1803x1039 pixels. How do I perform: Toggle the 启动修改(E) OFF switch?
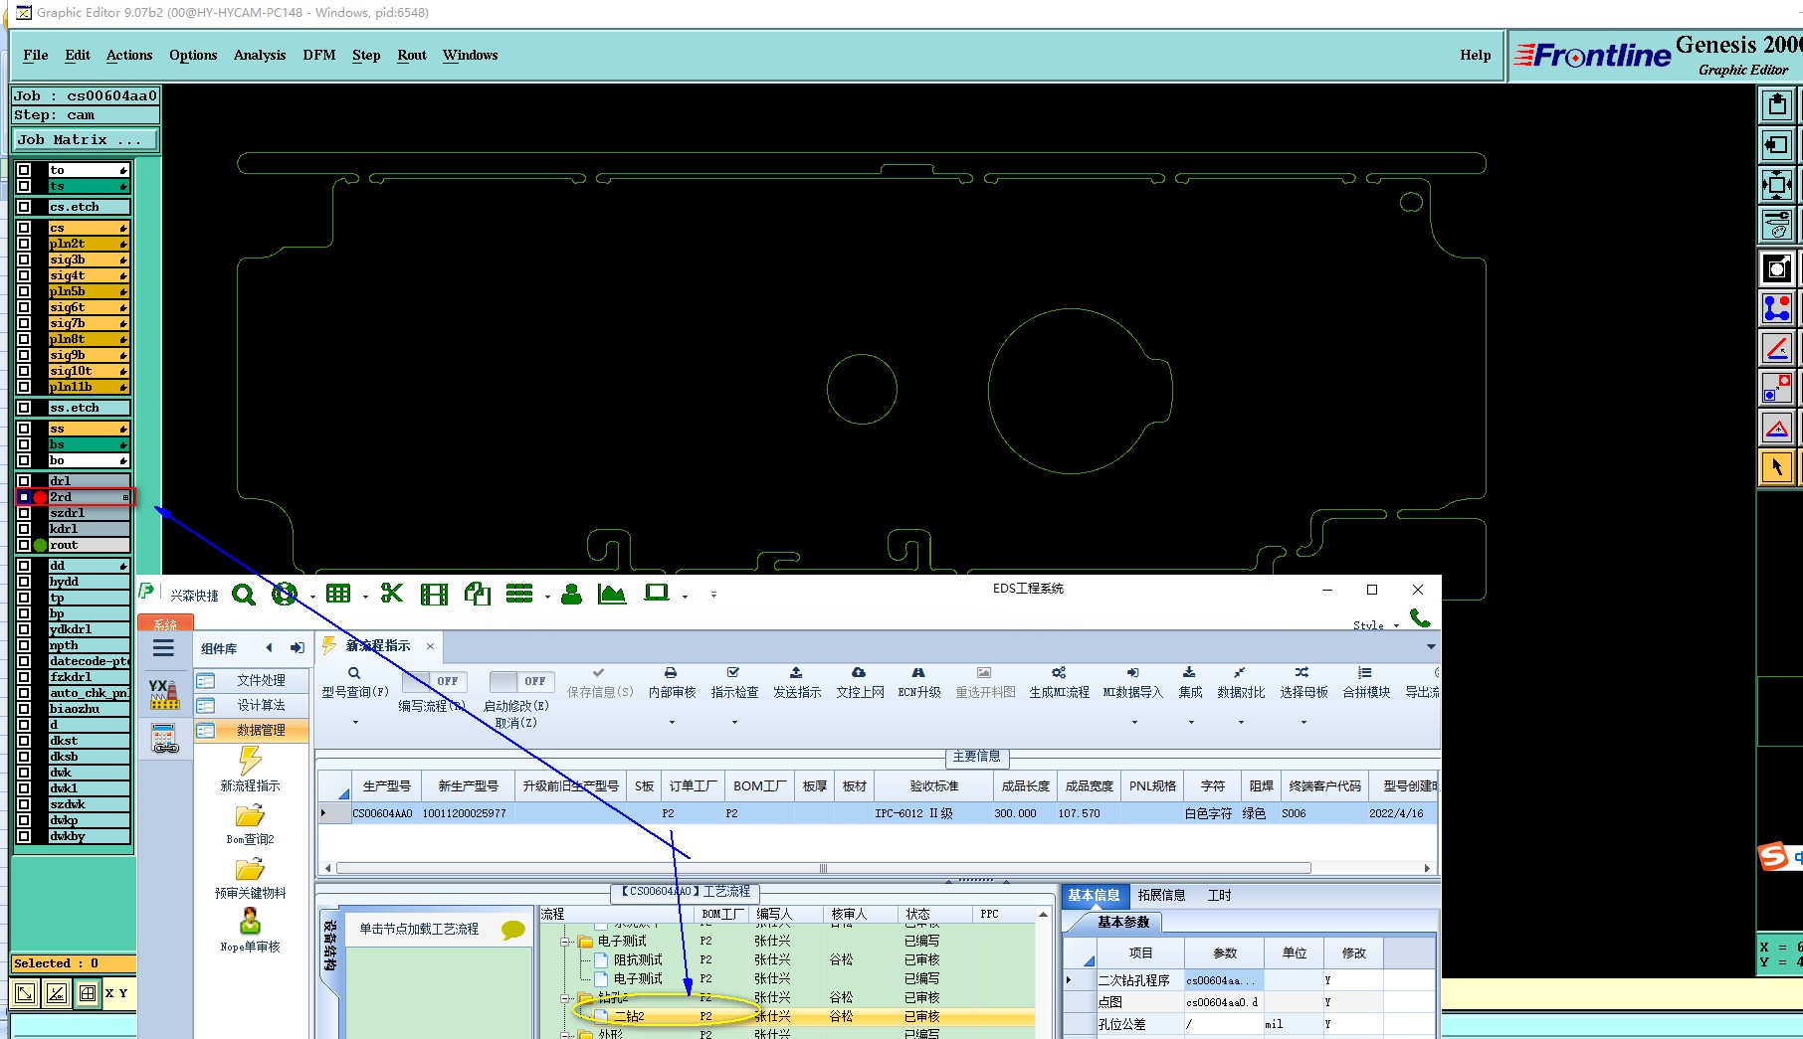click(x=521, y=681)
